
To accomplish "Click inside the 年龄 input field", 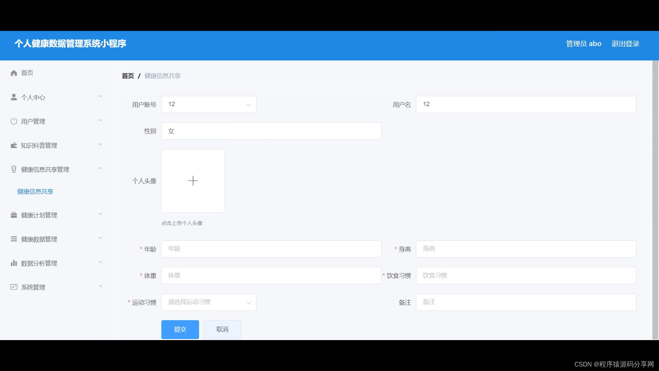I will tap(271, 249).
